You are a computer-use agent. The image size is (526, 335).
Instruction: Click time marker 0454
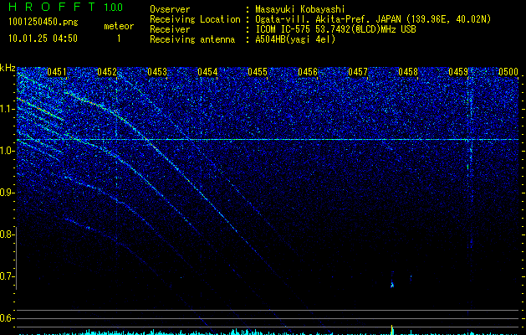point(207,72)
